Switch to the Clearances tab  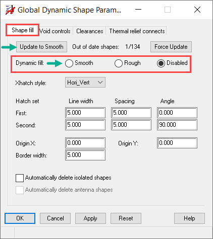pos(89,31)
